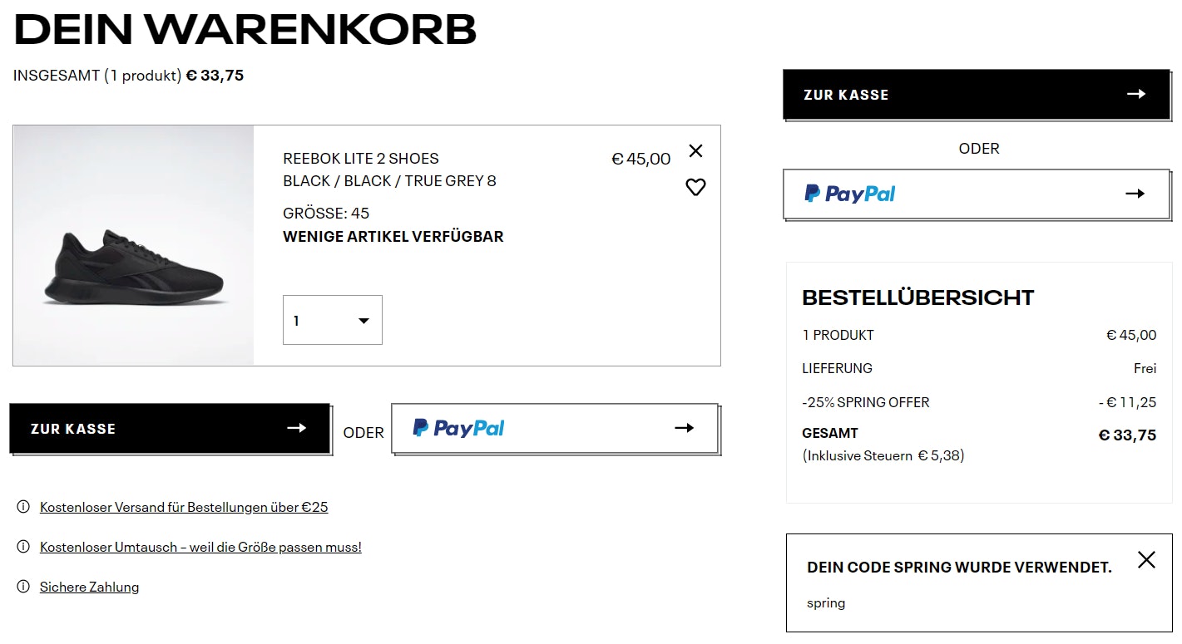Click the Reebok Lite 2 Shoes title

tap(361, 158)
